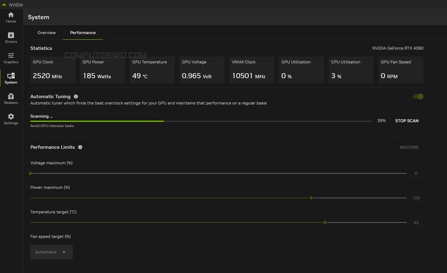The image size is (447, 273).
Task: Click the Temperature target value field showing 83
Action: tap(416, 222)
